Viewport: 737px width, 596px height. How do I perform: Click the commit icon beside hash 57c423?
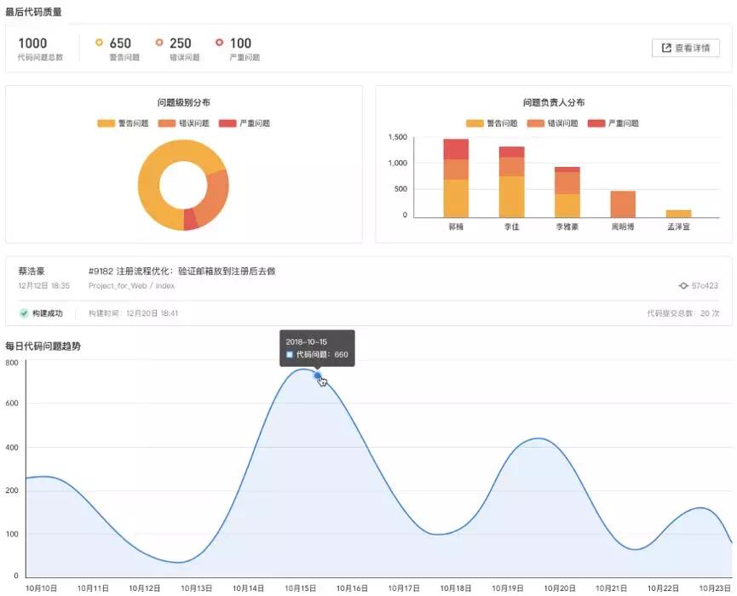[x=683, y=285]
